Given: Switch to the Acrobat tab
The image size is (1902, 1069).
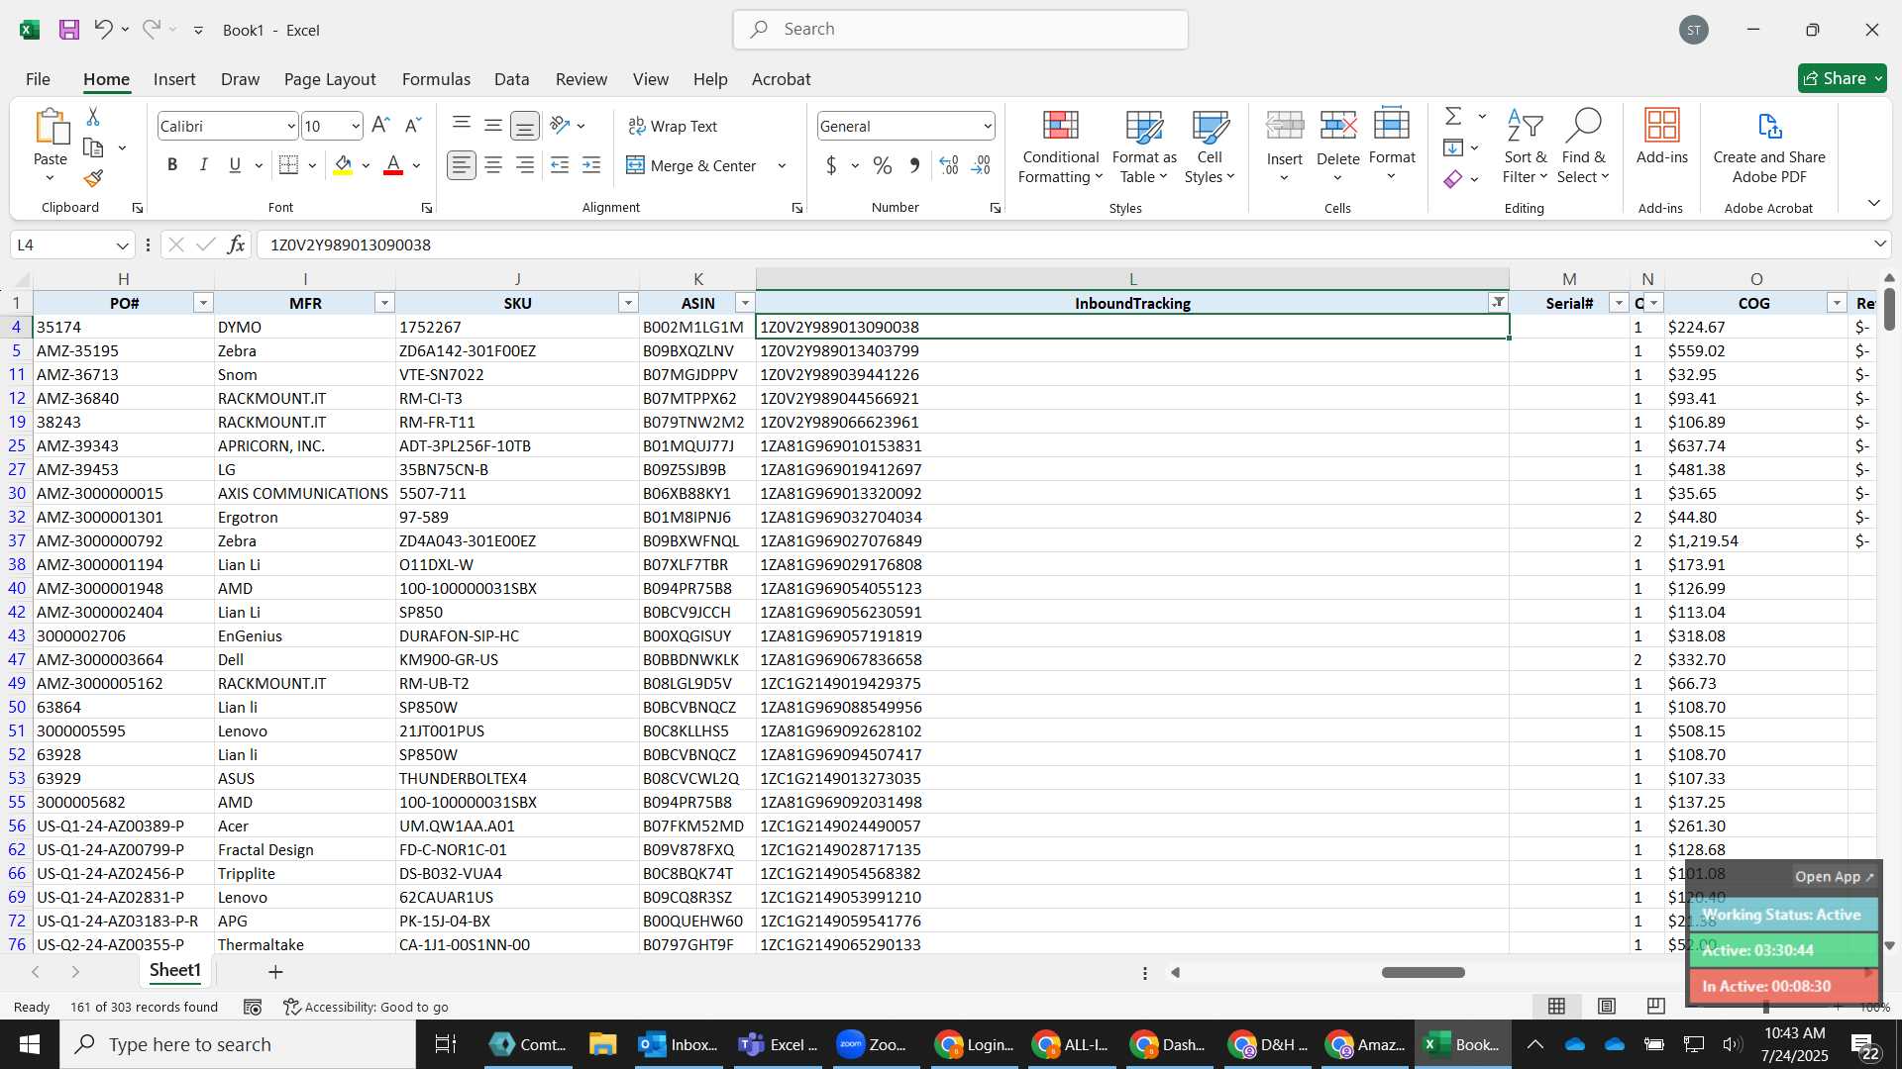Looking at the screenshot, I should [x=781, y=79].
